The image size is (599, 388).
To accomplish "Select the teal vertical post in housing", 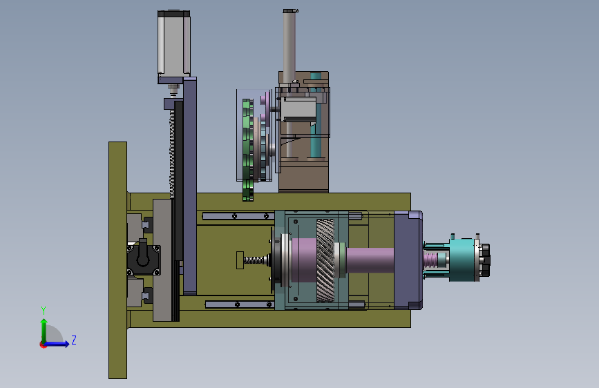I will pos(316,117).
